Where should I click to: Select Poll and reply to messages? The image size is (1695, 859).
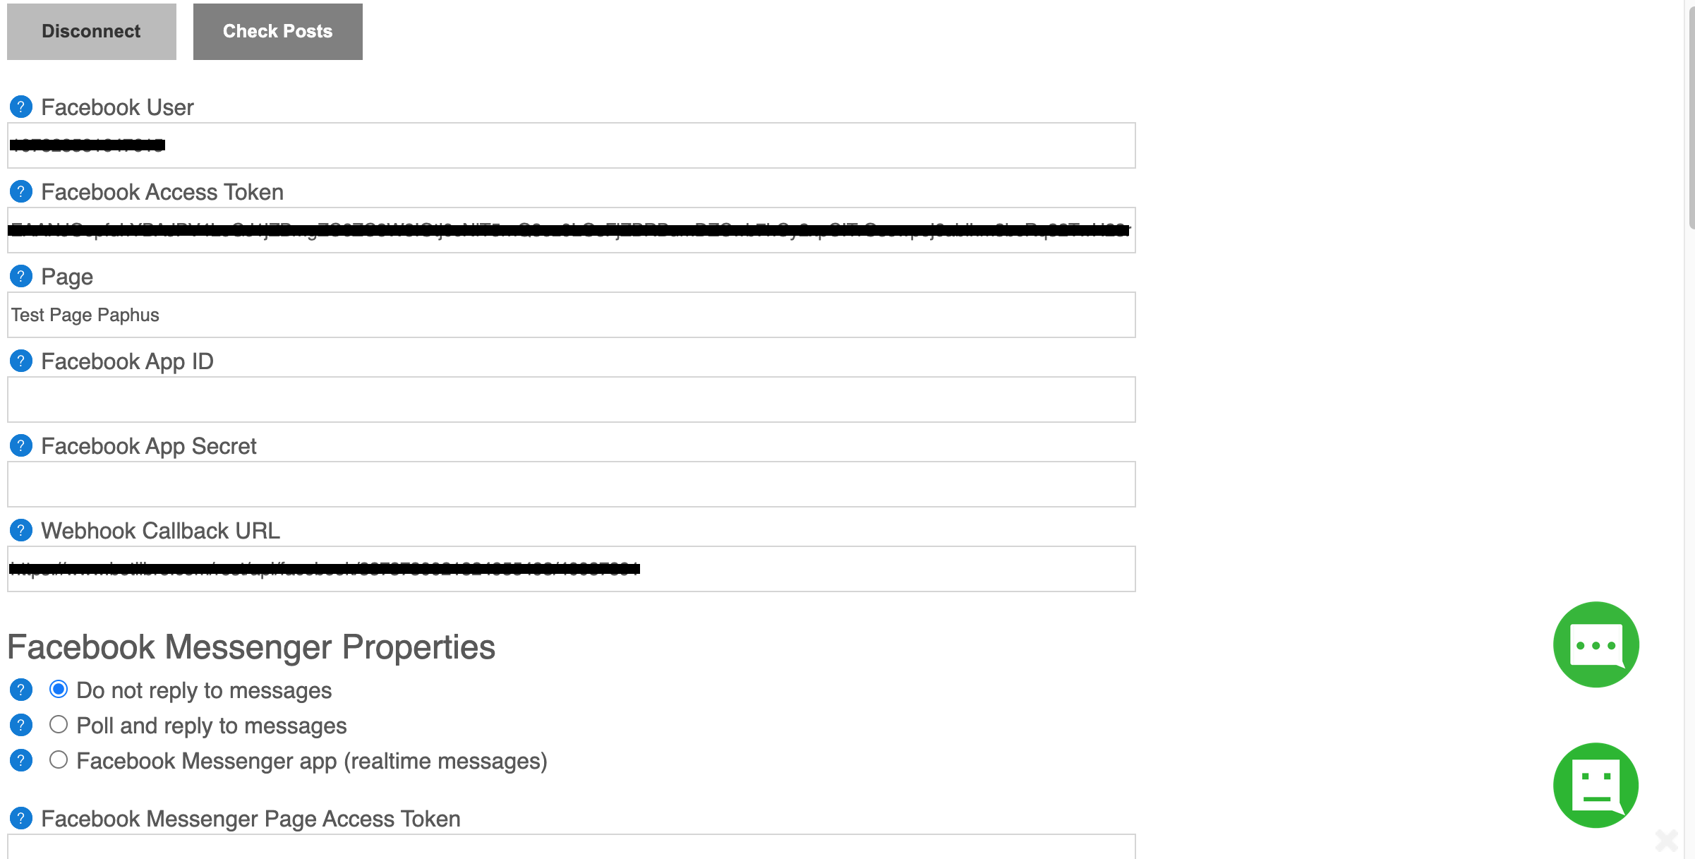click(59, 724)
